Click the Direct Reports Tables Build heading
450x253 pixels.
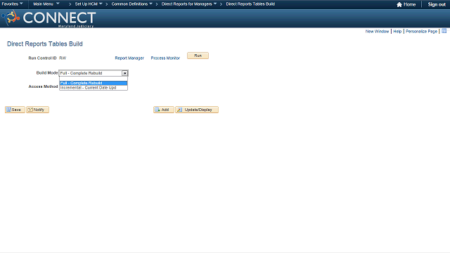(45, 44)
